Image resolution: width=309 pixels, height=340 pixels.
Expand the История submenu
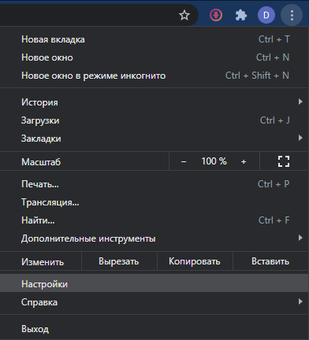point(154,102)
